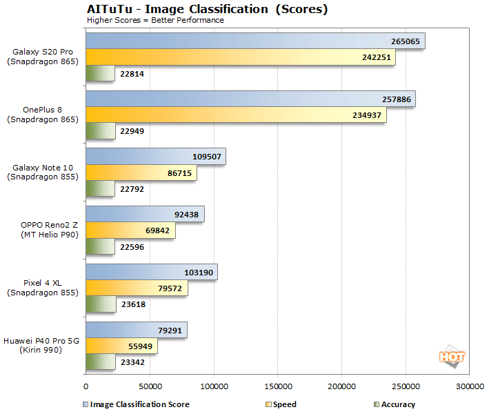Click the 109507 score bar value
This screenshot has width=489, height=414.
207,157
